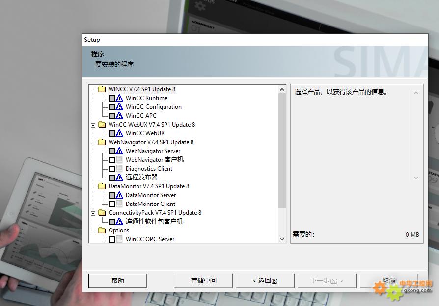The width and height of the screenshot is (439, 306).
Task: Select the Options folder label
Action: (x=119, y=230)
